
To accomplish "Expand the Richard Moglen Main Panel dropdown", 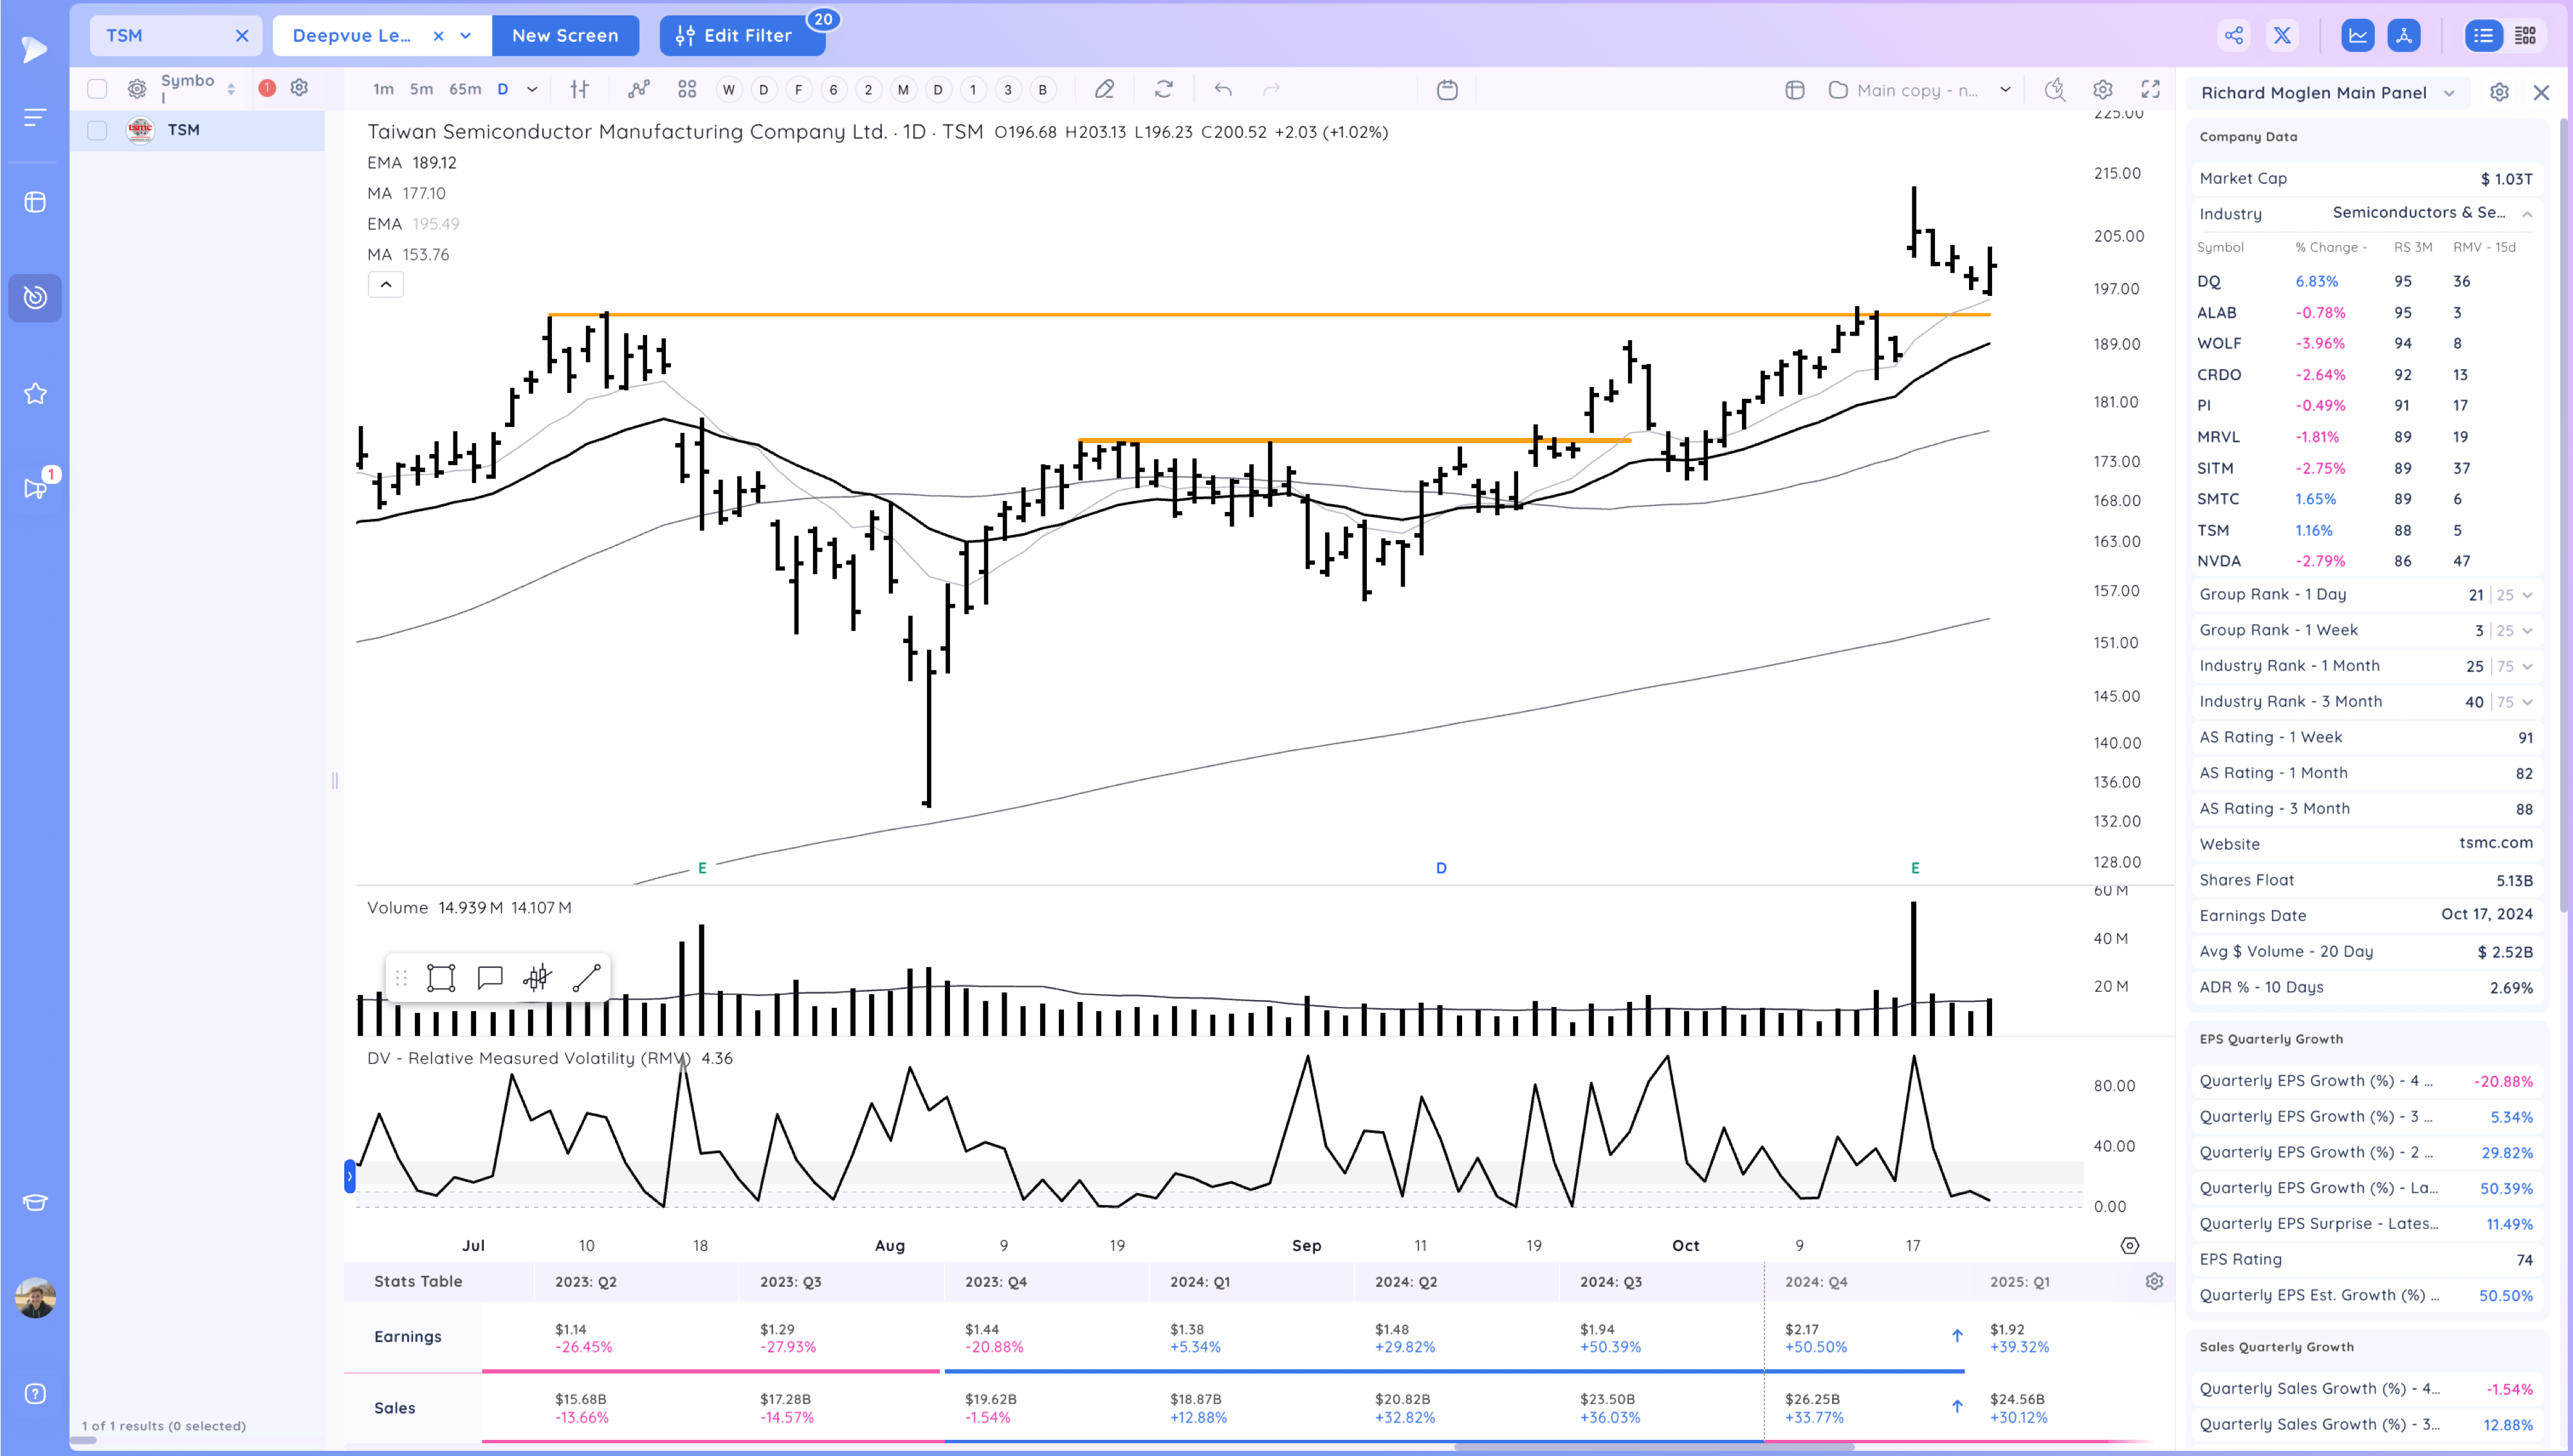I will point(2449,92).
